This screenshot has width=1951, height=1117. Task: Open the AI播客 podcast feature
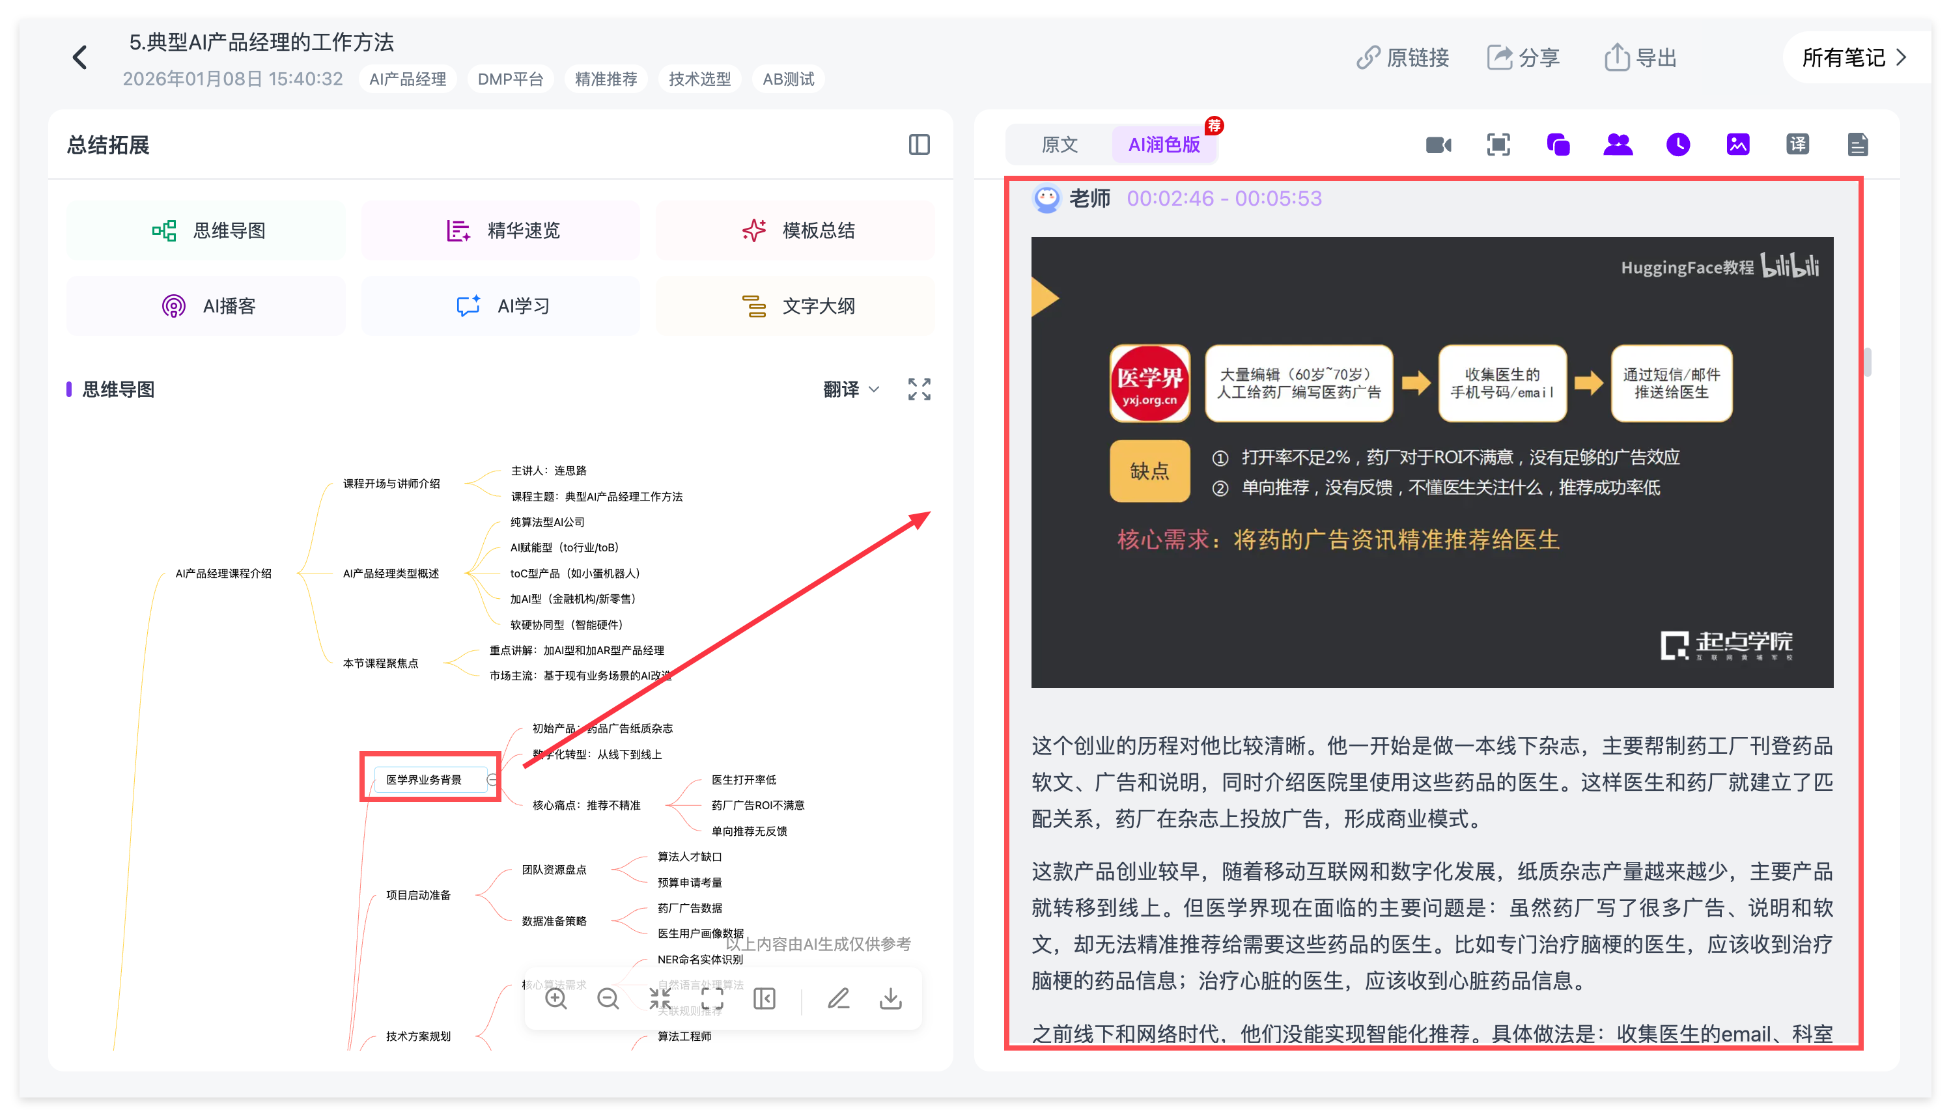(206, 306)
